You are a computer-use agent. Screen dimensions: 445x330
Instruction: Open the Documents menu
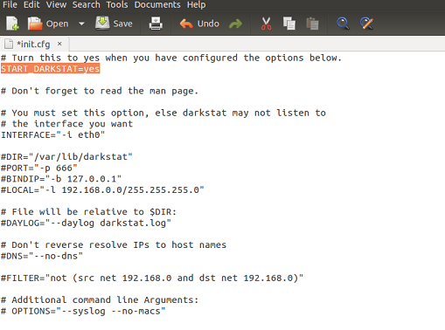pyautogui.click(x=157, y=5)
